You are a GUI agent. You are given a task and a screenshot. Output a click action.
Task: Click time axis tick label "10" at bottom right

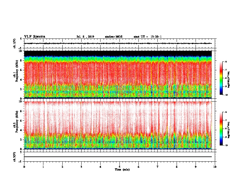[x=215, y=167]
